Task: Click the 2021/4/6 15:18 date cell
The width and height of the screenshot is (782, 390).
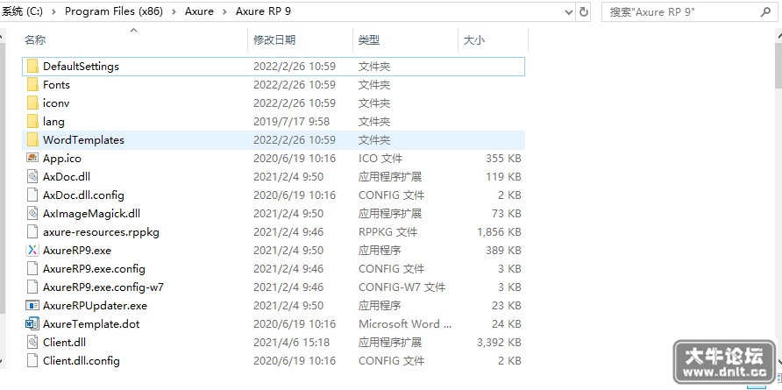Action: pyautogui.click(x=291, y=342)
